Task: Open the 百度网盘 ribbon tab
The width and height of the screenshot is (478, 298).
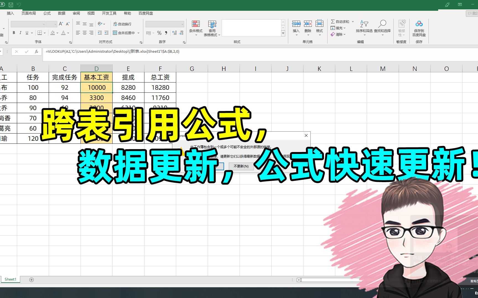Action: [146, 13]
